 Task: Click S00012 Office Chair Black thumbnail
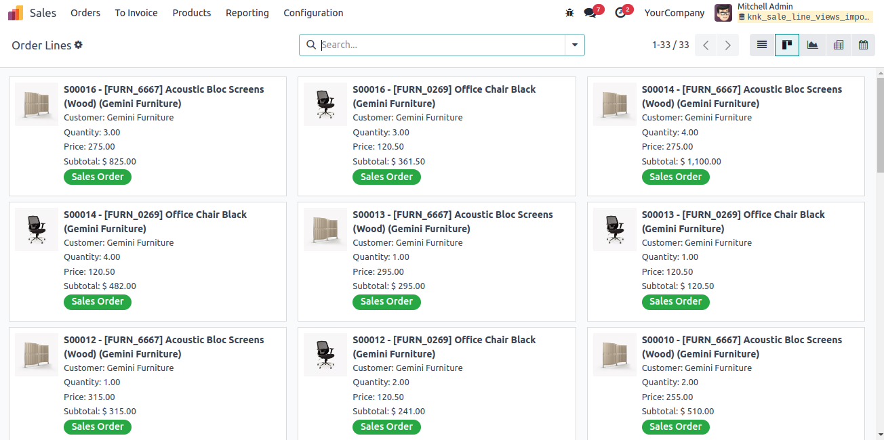click(325, 355)
